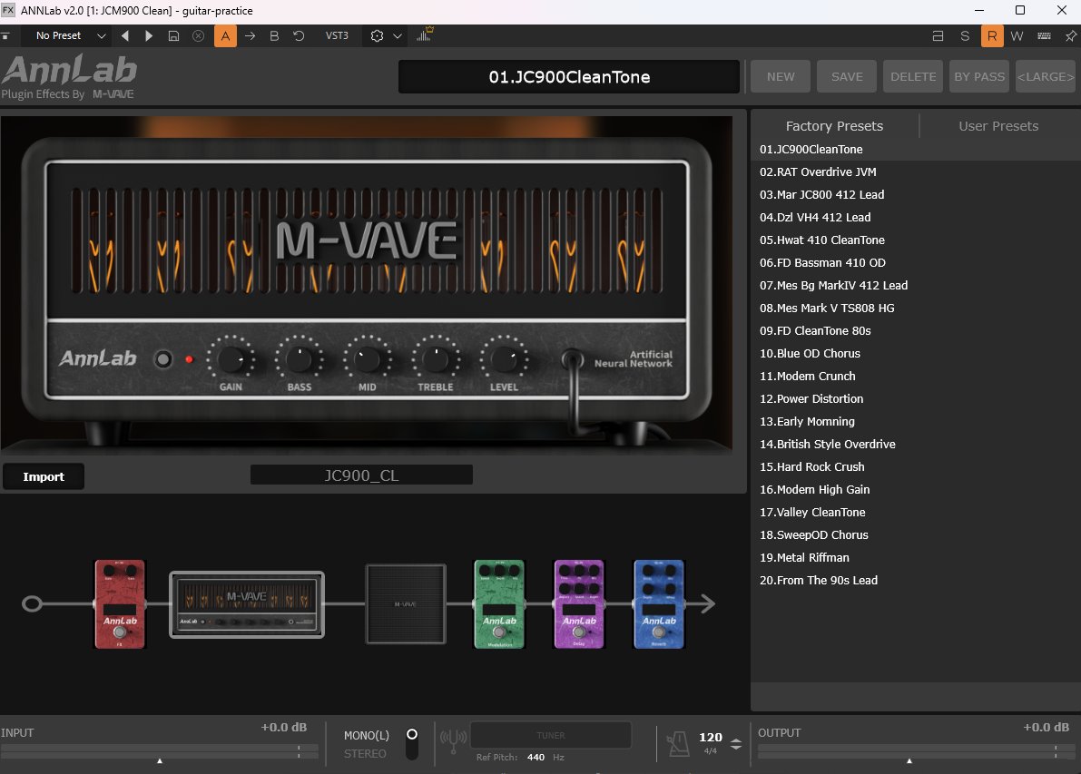Toggle the amp power button
Screen dimensions: 1081x774
tap(162, 359)
